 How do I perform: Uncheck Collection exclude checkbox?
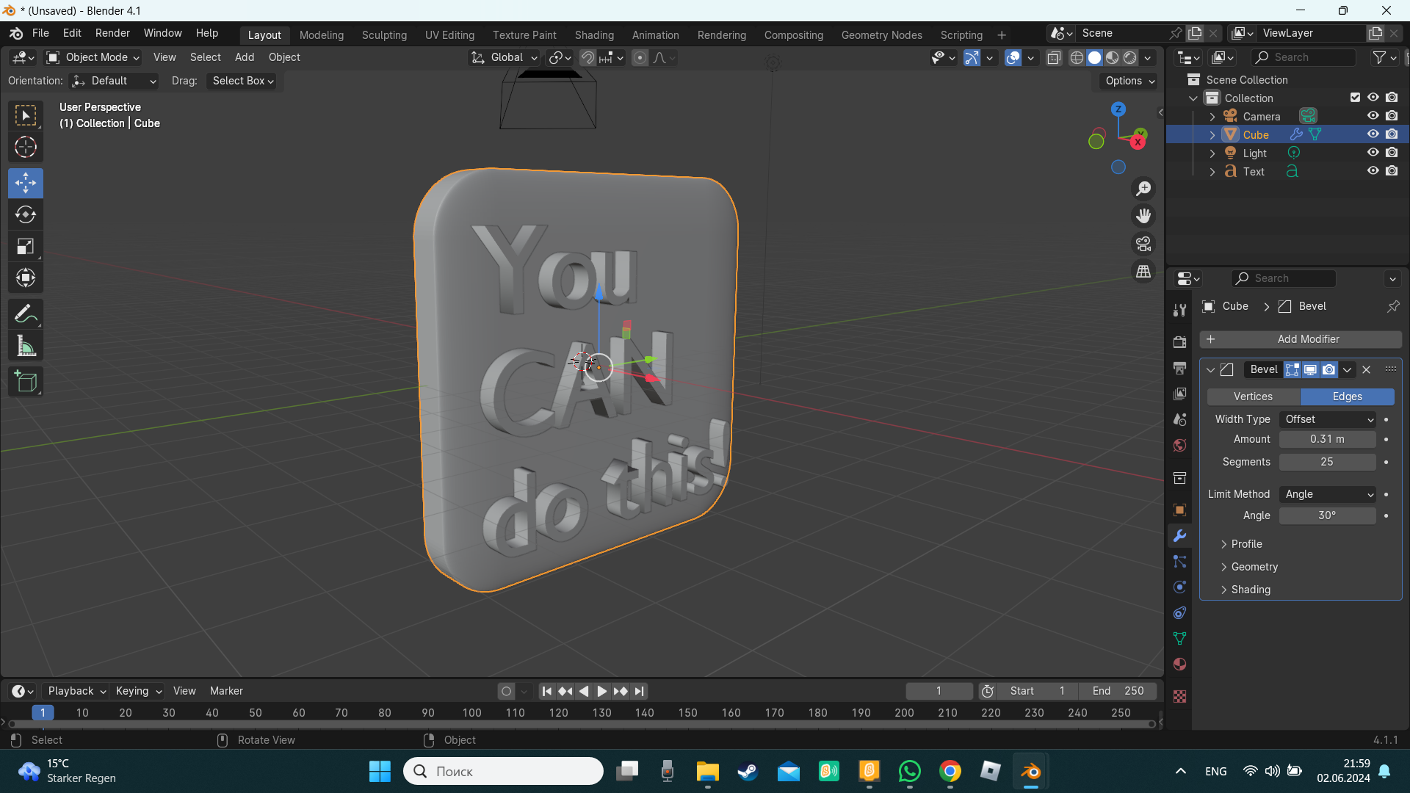click(x=1355, y=98)
